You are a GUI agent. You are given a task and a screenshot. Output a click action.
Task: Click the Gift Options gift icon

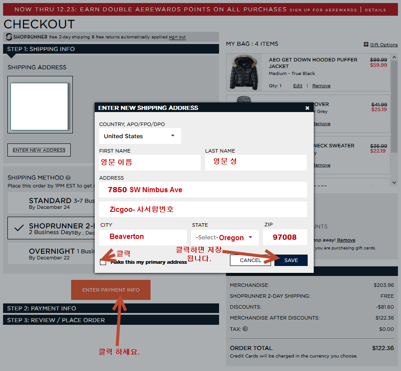click(366, 44)
